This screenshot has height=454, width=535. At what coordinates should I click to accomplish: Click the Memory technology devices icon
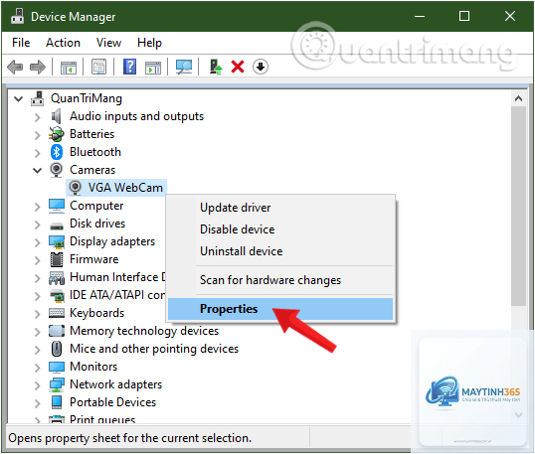click(x=57, y=331)
